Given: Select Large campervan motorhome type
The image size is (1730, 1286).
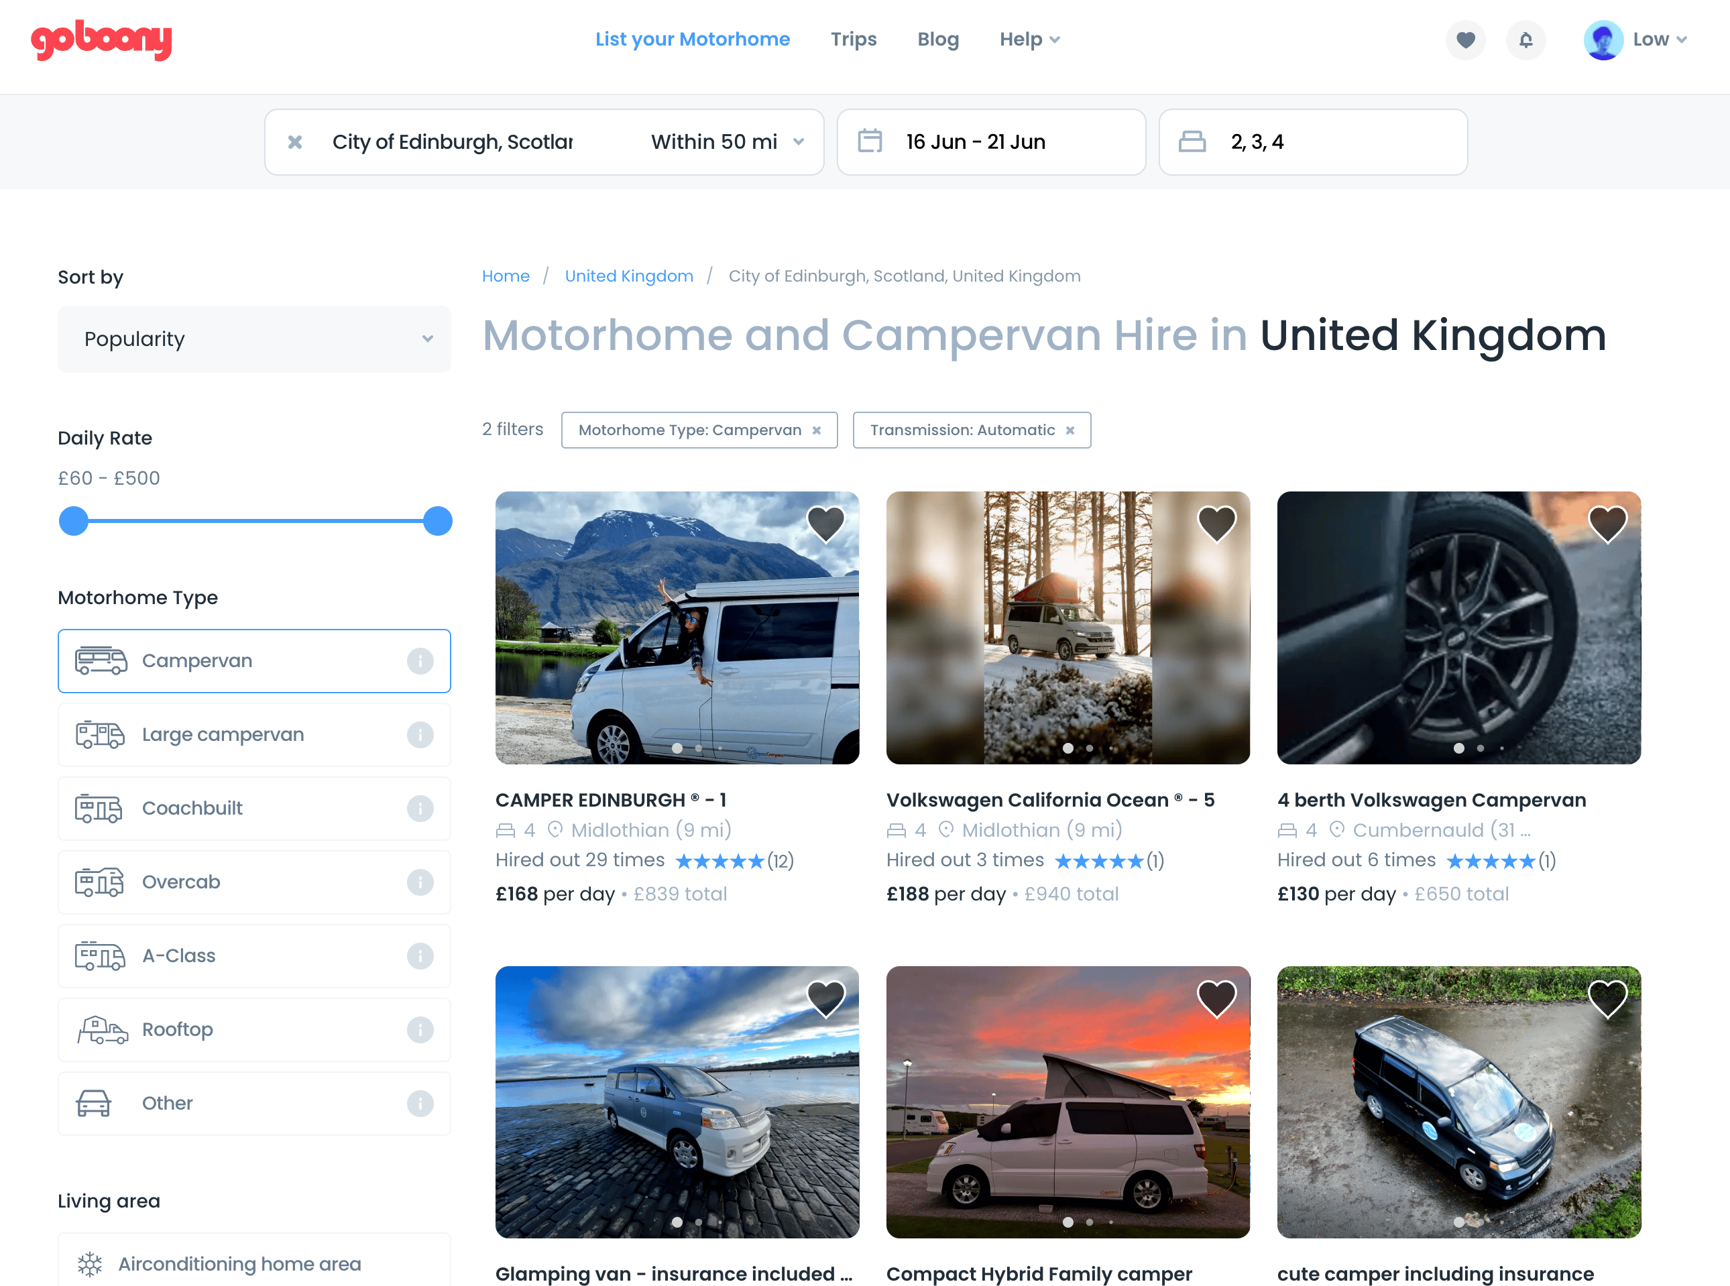Looking at the screenshot, I should [x=254, y=735].
